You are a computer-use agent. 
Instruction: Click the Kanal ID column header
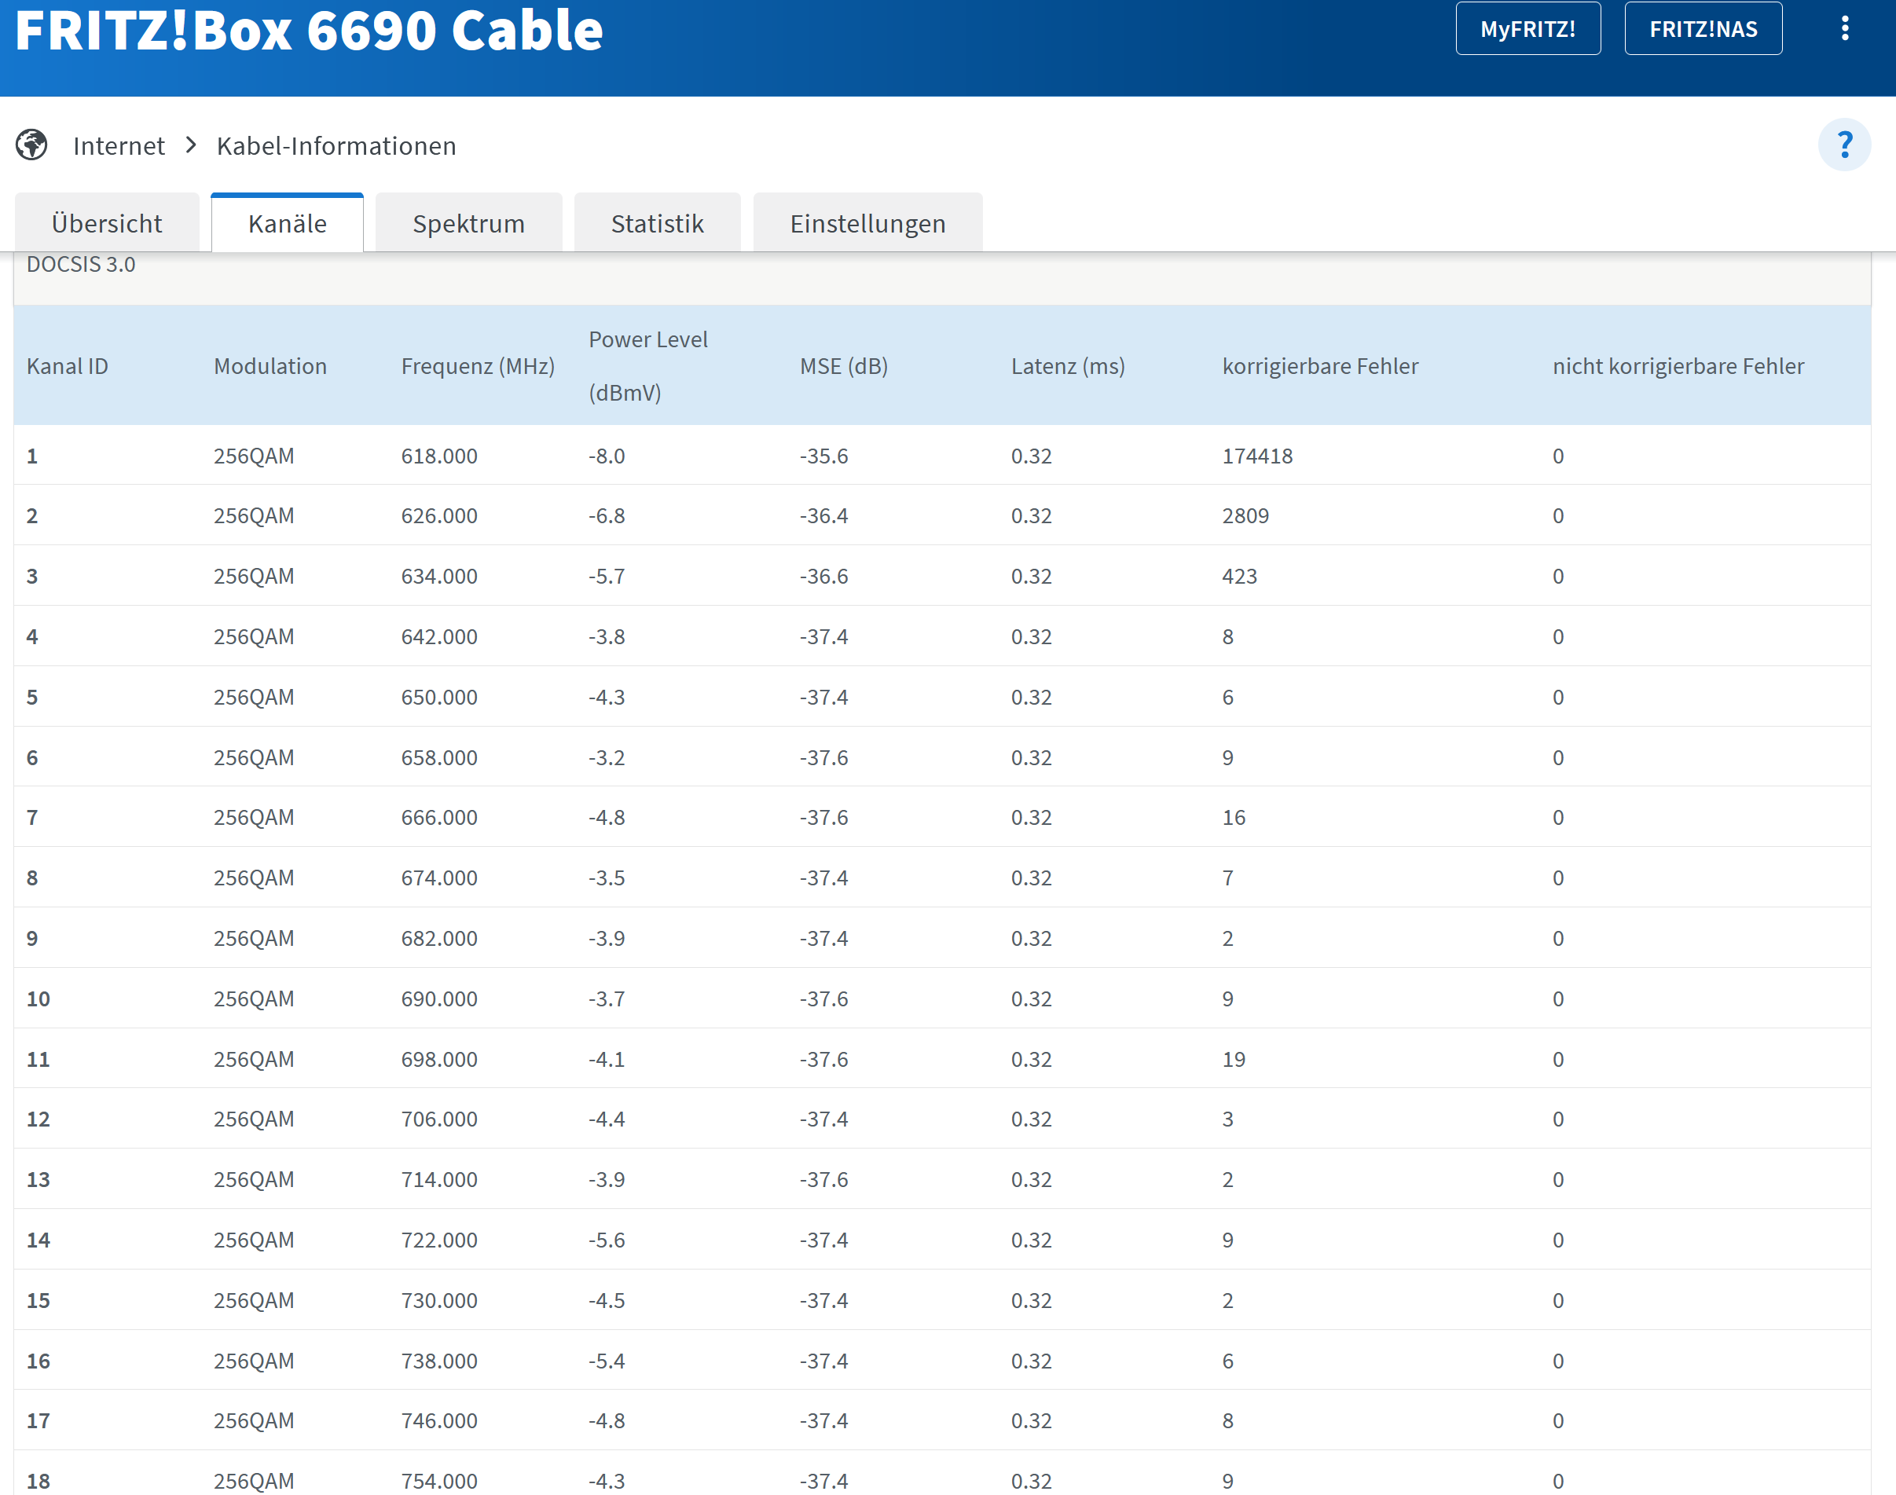[68, 366]
